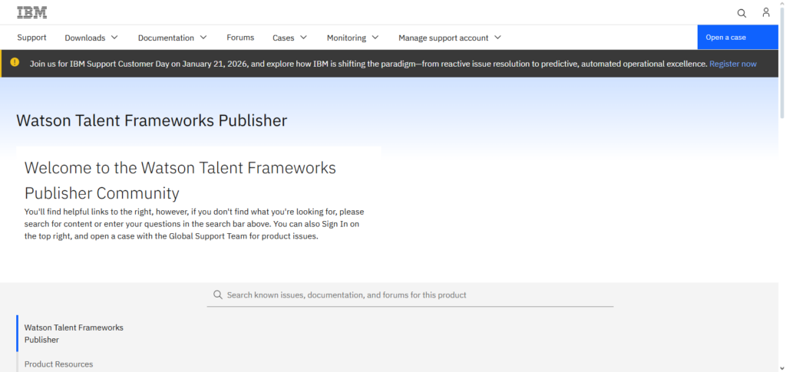This screenshot has height=372, width=786.
Task: Open the Documentation menu
Action: click(173, 38)
